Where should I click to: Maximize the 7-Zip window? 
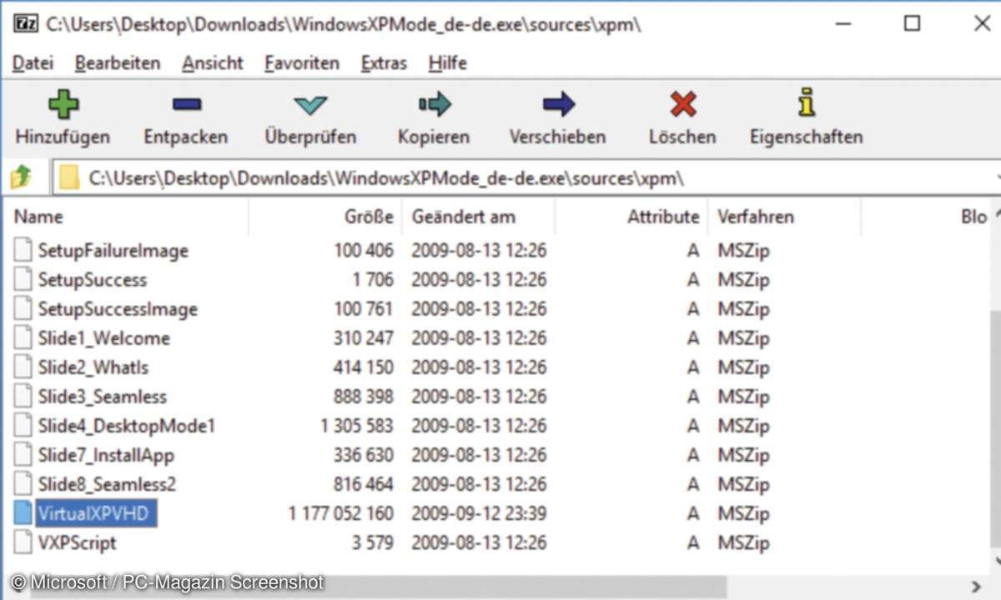912,23
